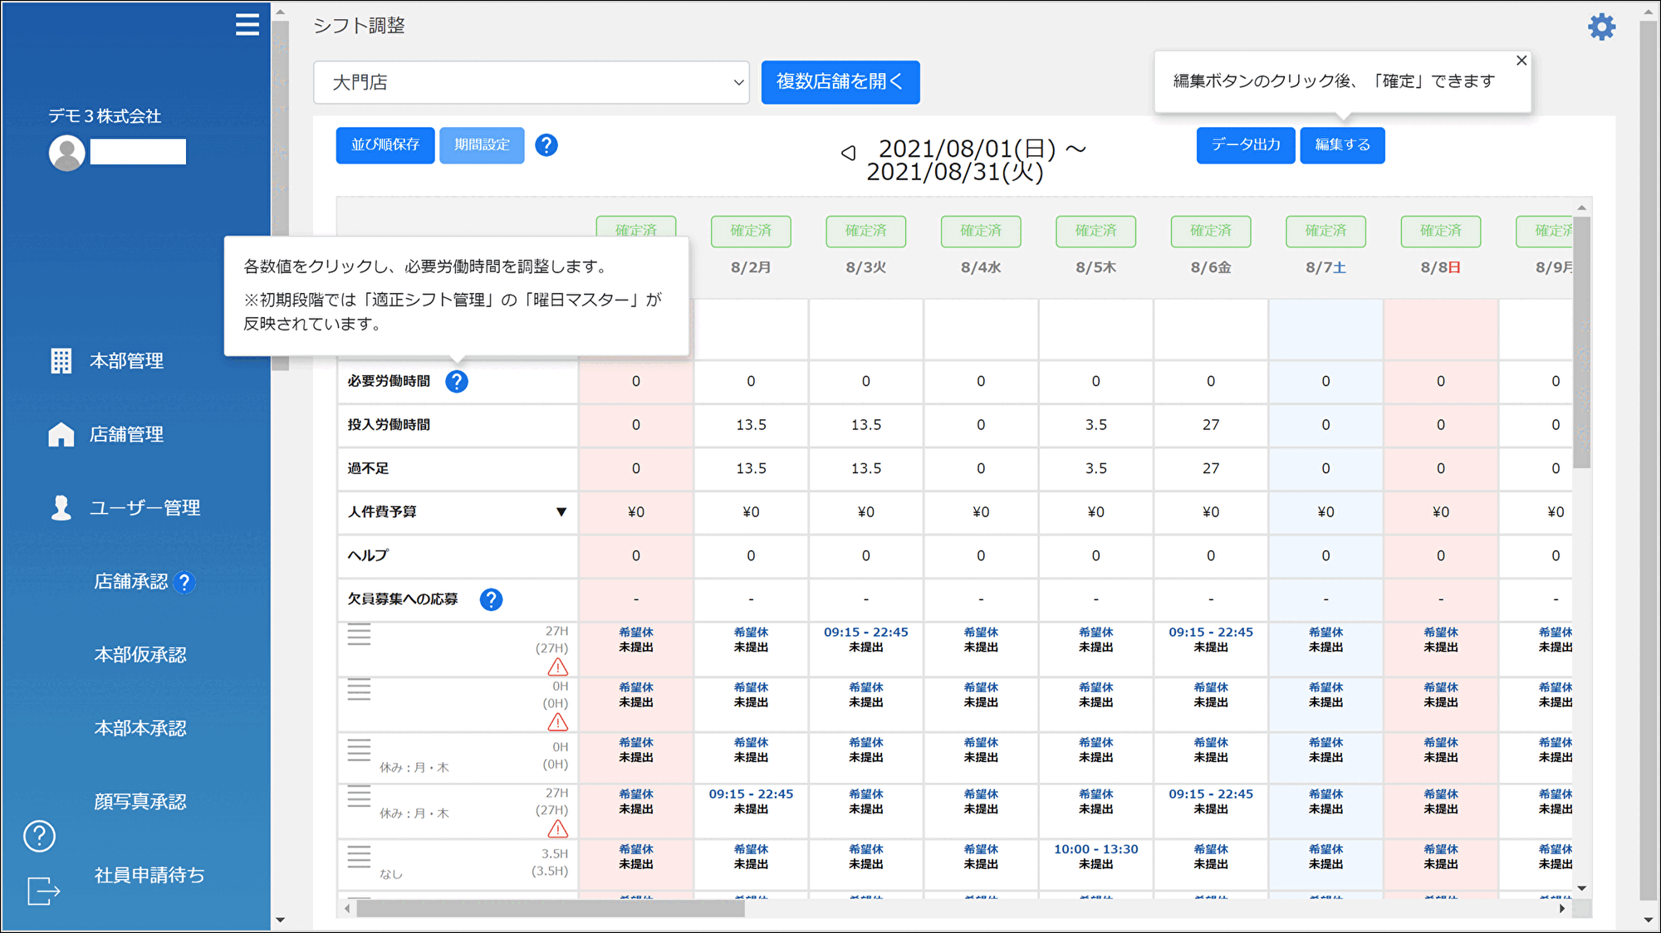Viewport: 1661px width, 933px height.
Task: Open 本部管理 in sidebar menu
Action: pos(126,361)
